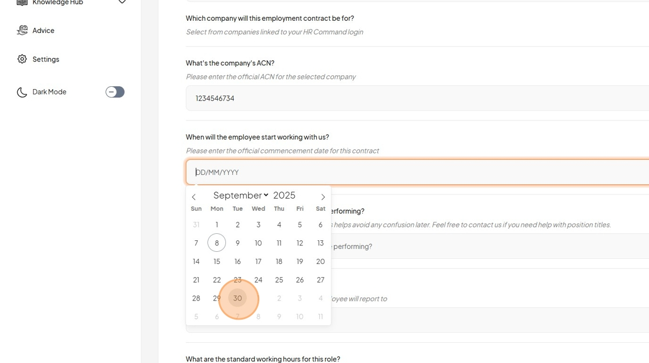The height and width of the screenshot is (363, 649).
Task: Click the 2025 year field
Action: pos(285,195)
